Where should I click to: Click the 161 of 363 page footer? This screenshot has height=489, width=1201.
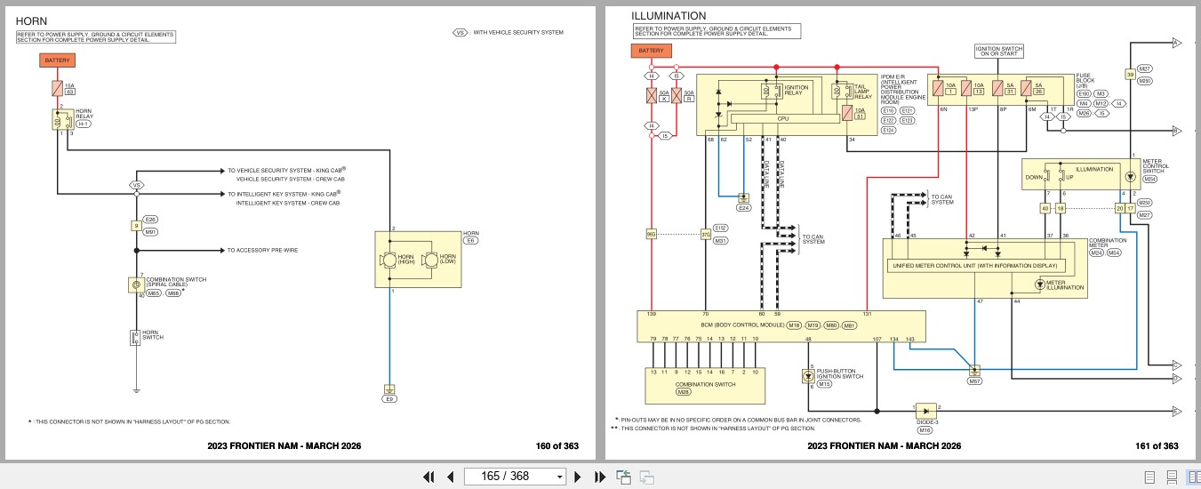pos(1157,446)
